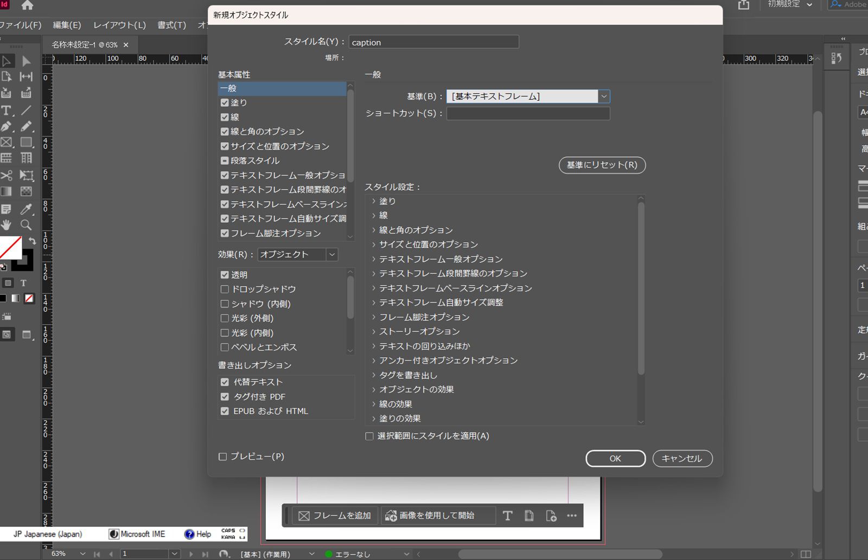This screenshot has width=868, height=560.
Task: Expand ストーリーオプション in style settings
Action: pyautogui.click(x=374, y=331)
